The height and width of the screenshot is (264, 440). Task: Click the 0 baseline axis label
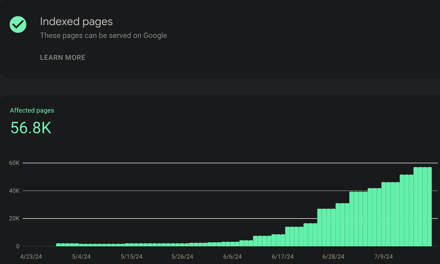pyautogui.click(x=18, y=247)
